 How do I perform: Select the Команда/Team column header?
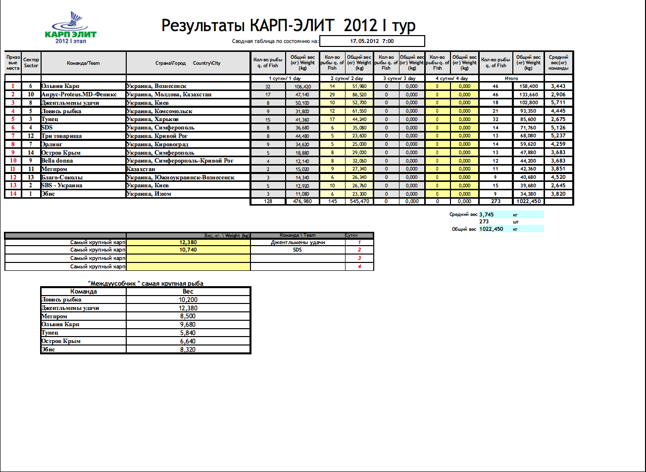[83, 63]
